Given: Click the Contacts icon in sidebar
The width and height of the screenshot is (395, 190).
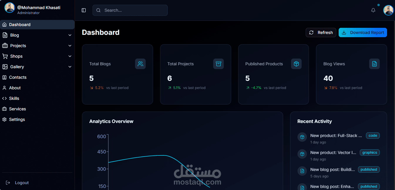Looking at the screenshot, I should click(4, 77).
